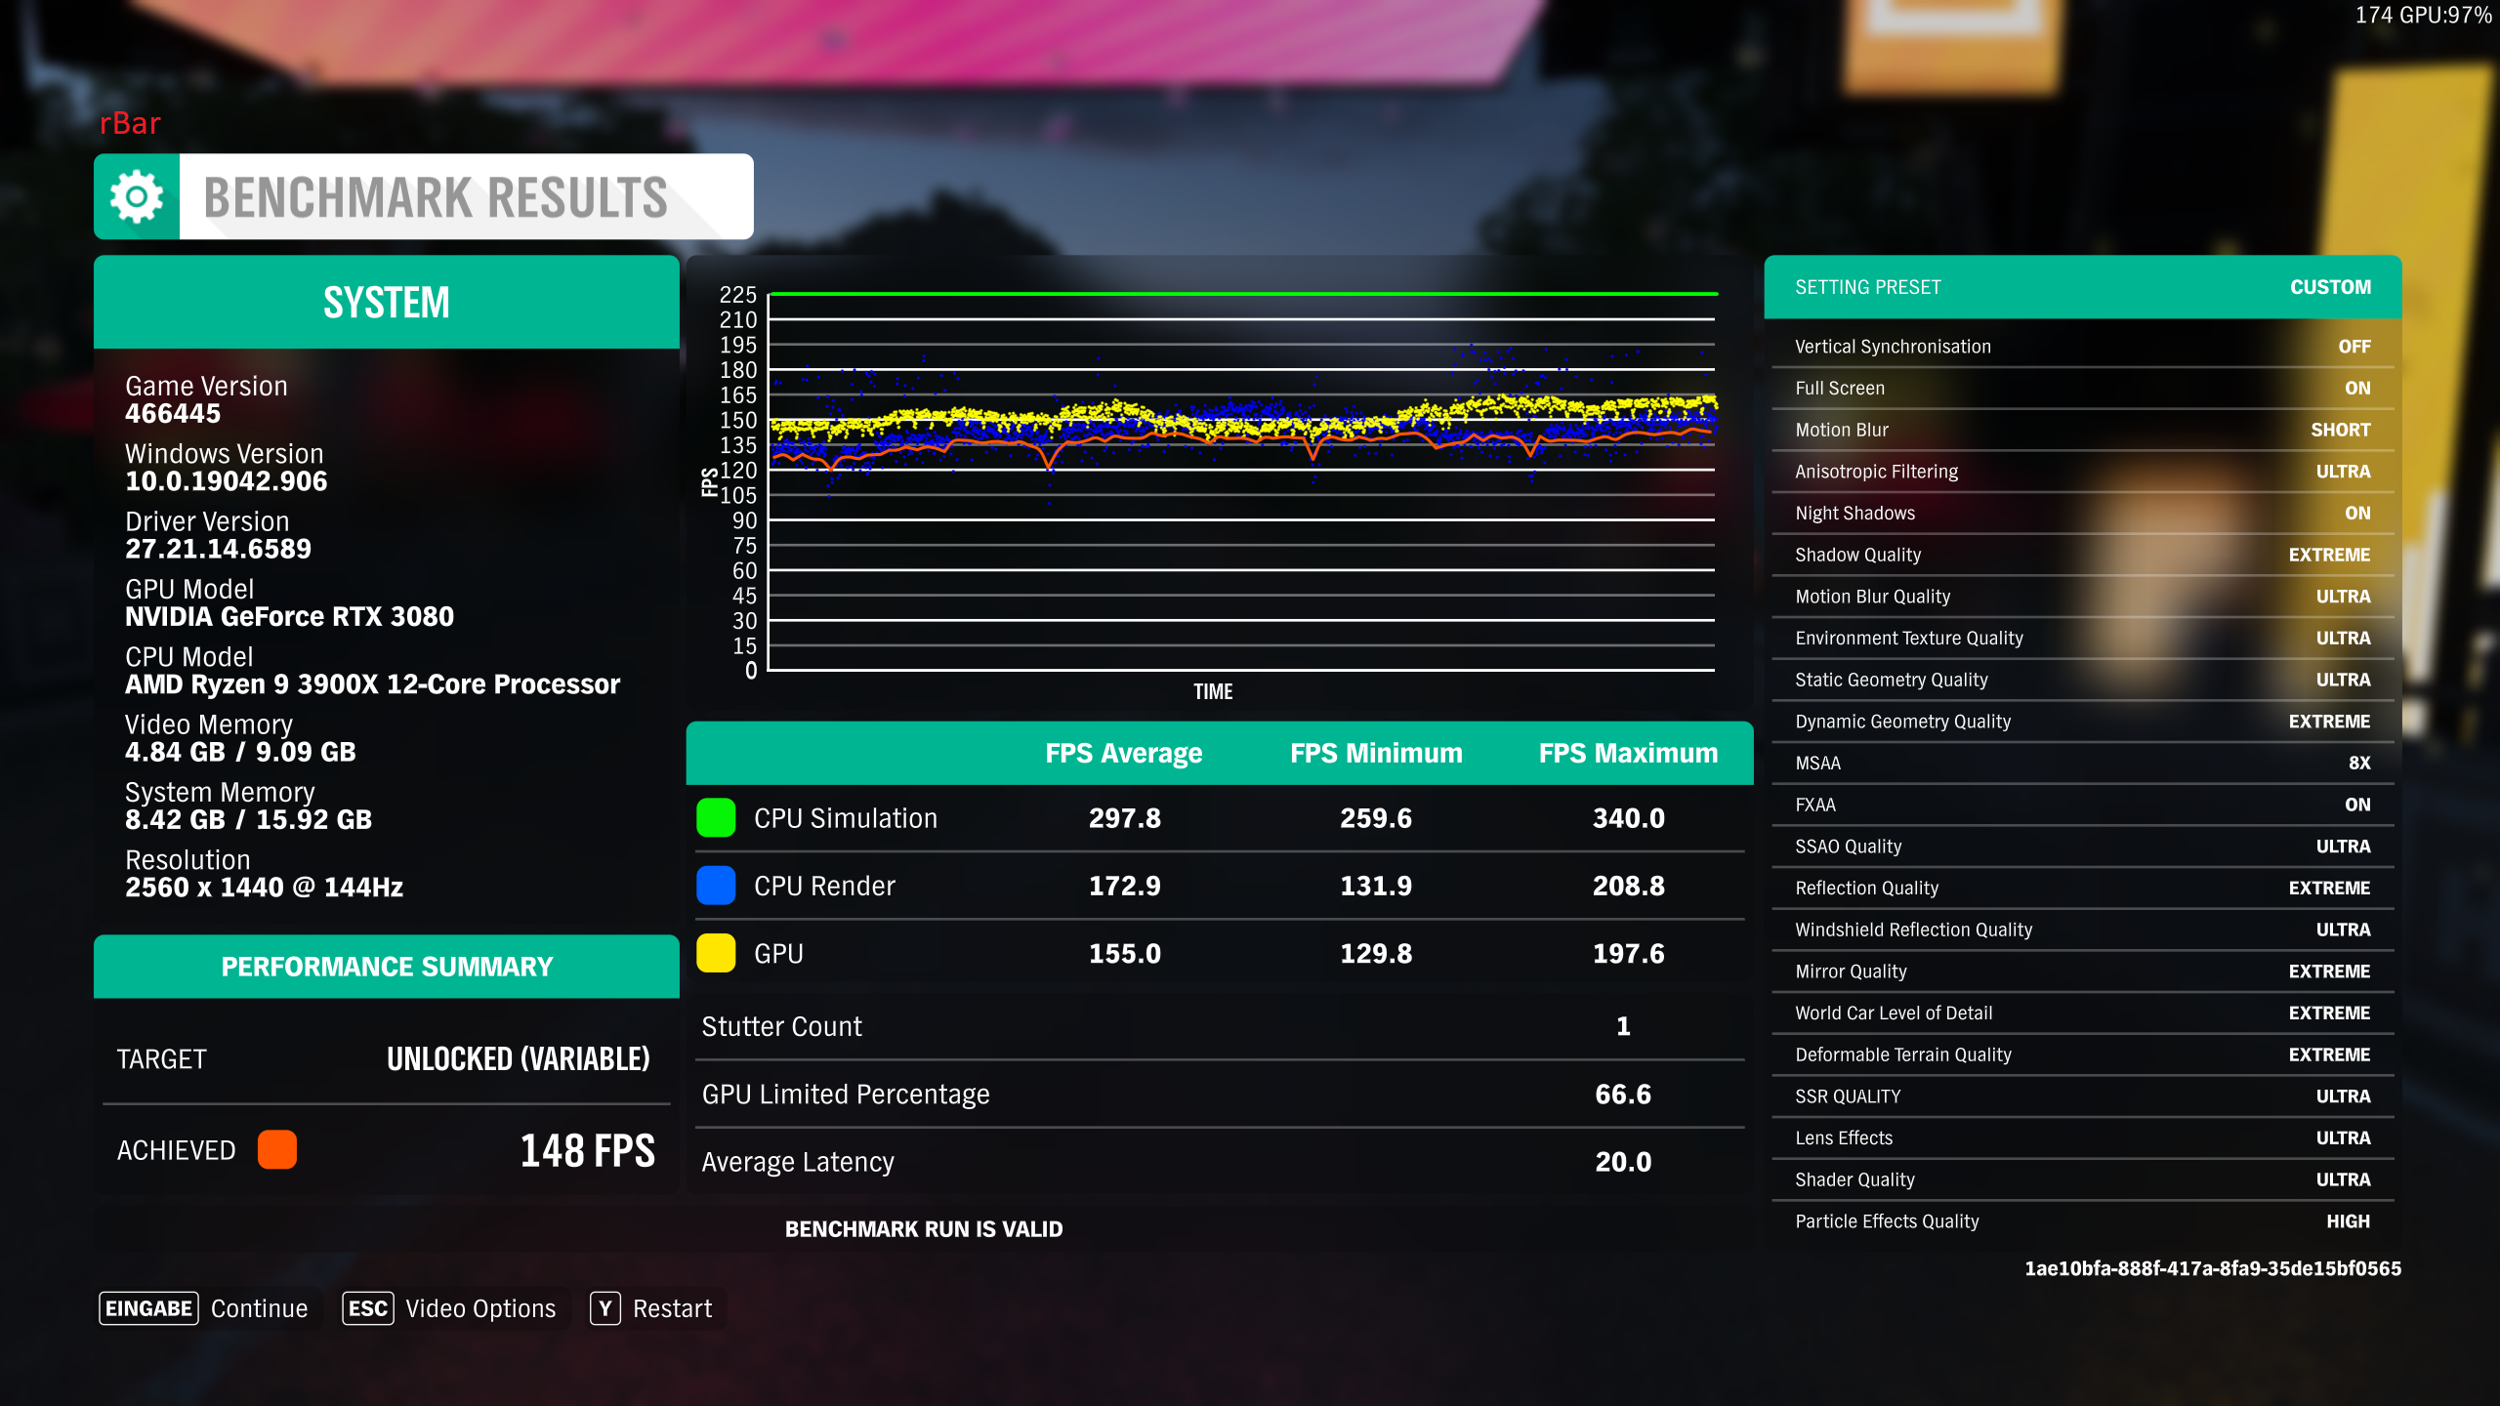
Task: Choose Continue to exit benchmark results
Action: (x=258, y=1308)
